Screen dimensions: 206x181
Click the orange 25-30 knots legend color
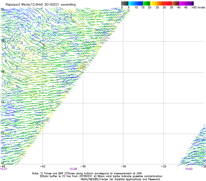[161, 3]
